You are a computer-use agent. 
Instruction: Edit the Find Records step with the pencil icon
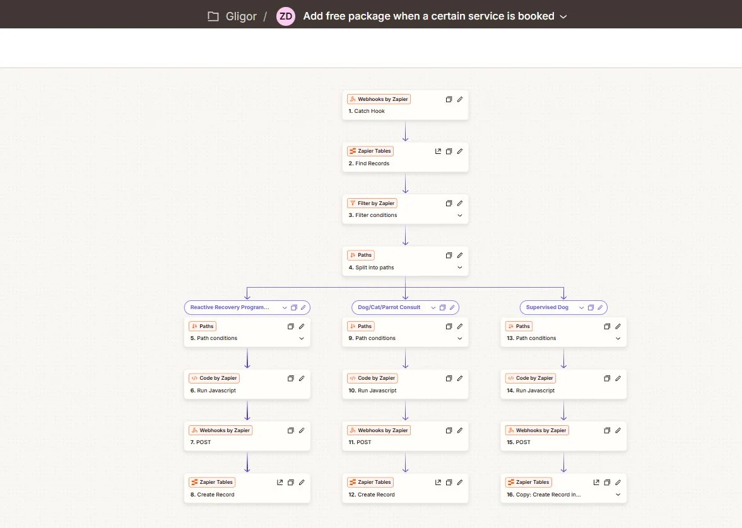pos(460,151)
